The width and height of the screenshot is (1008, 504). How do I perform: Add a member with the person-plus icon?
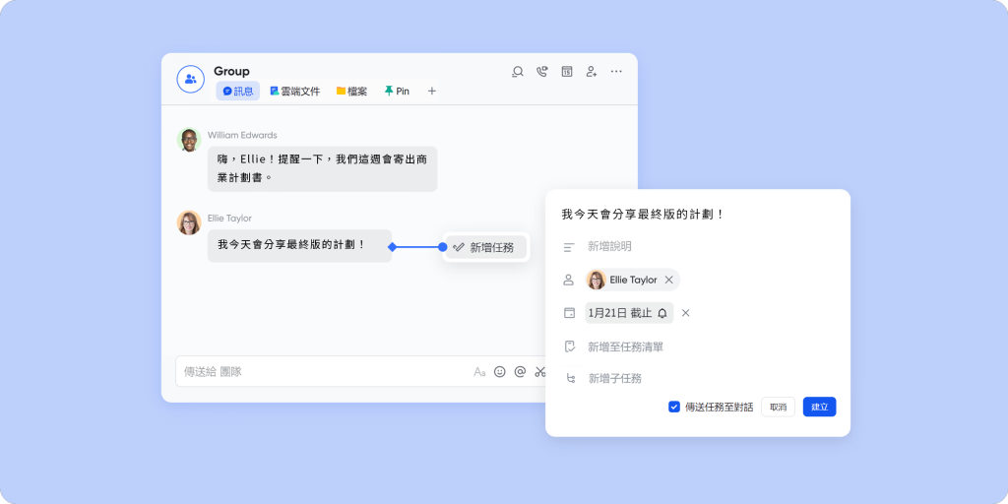[592, 71]
